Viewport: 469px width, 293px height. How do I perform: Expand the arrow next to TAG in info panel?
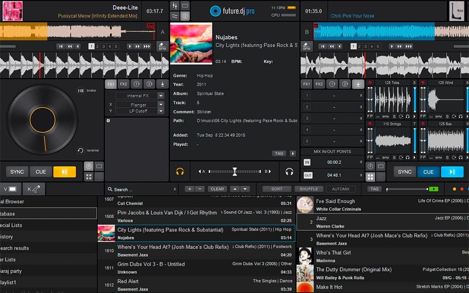(x=292, y=154)
